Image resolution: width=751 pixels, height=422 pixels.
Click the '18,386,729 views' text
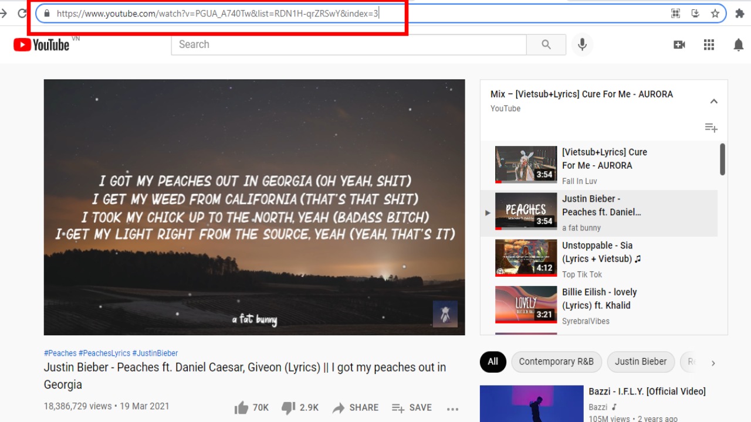point(77,406)
